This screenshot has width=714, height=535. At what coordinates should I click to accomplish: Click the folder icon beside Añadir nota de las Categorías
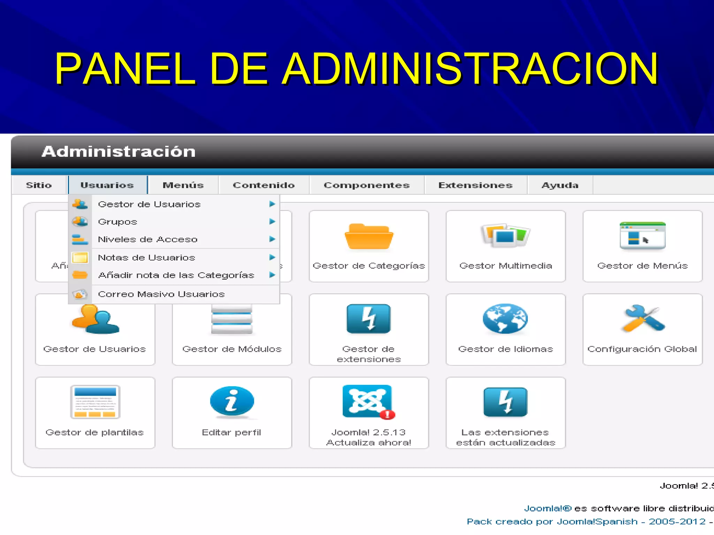[x=80, y=275]
